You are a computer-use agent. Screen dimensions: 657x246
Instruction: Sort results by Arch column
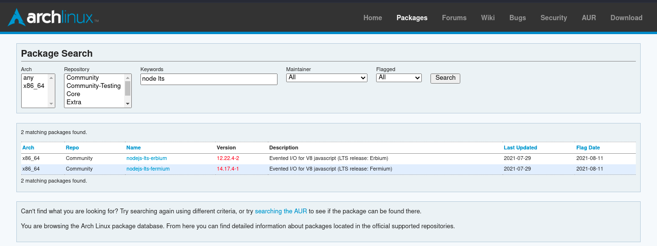(28, 148)
